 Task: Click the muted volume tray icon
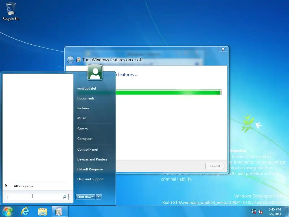[x=260, y=211]
